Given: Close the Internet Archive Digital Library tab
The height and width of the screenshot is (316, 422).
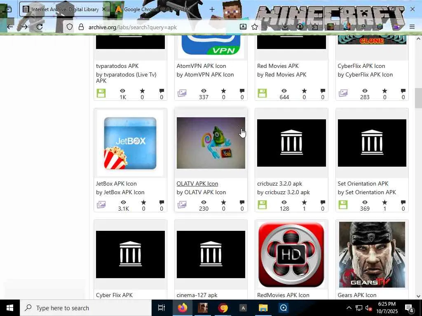Looking at the screenshot, I should (x=104, y=9).
